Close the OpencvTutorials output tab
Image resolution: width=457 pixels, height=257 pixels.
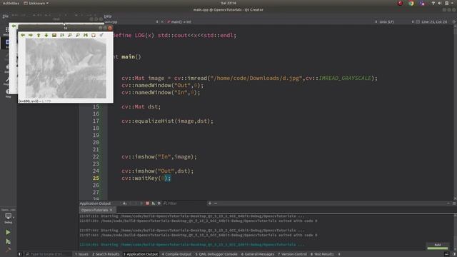(x=111, y=210)
